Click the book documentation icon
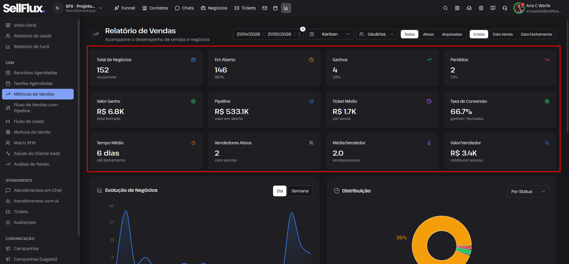This screenshot has height=264, width=569. tap(493, 8)
